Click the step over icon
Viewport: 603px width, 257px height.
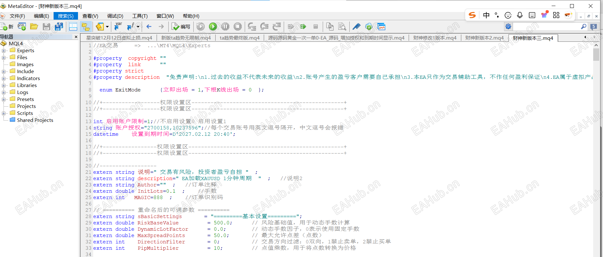[x=264, y=27]
